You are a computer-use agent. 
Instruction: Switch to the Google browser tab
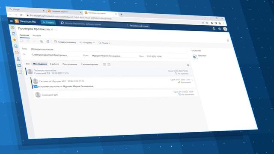click(26, 9)
